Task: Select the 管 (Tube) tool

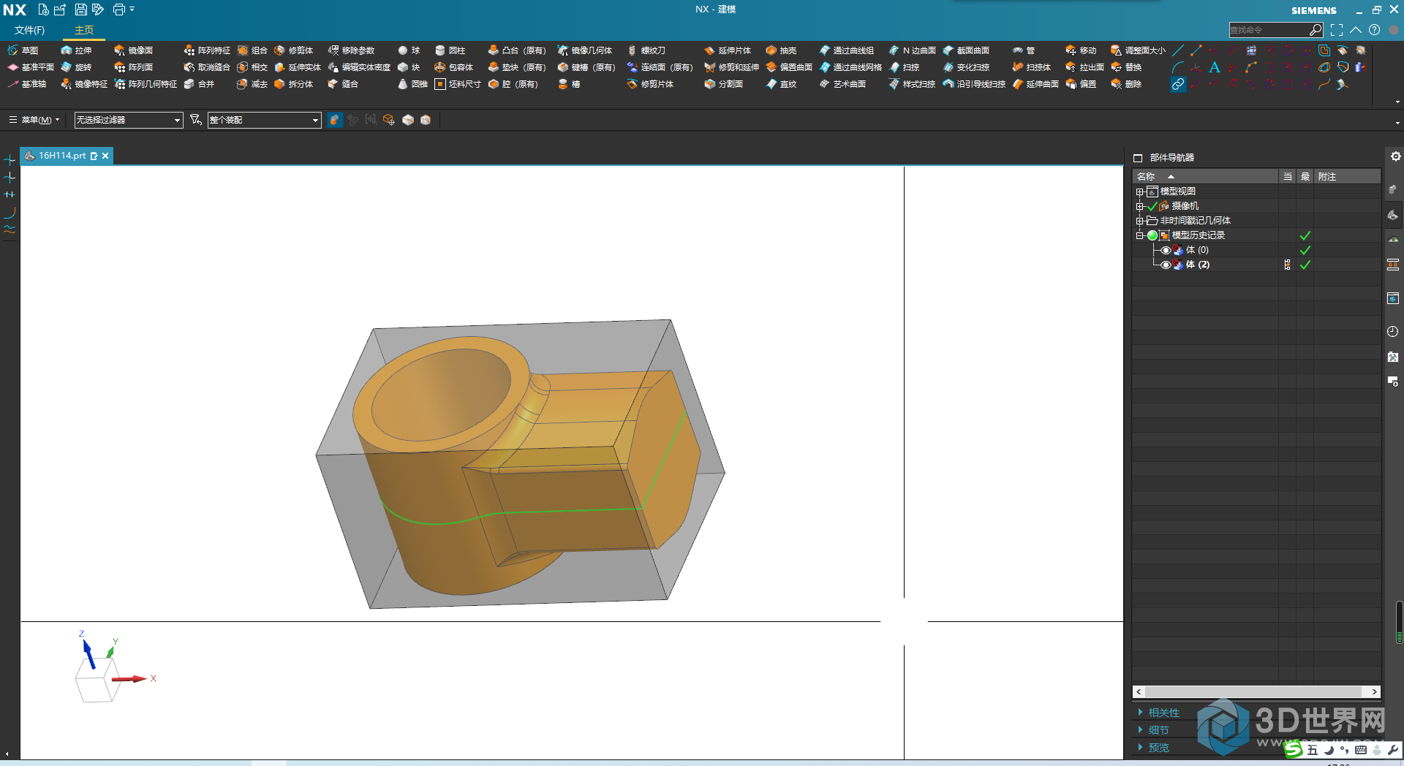Action: coord(1023,50)
